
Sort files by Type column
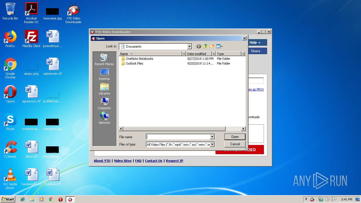point(228,54)
